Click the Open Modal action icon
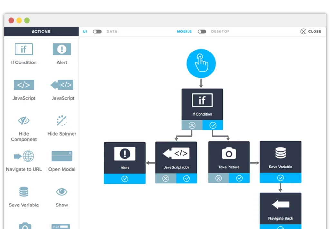This screenshot has height=229, width=330. click(62, 157)
